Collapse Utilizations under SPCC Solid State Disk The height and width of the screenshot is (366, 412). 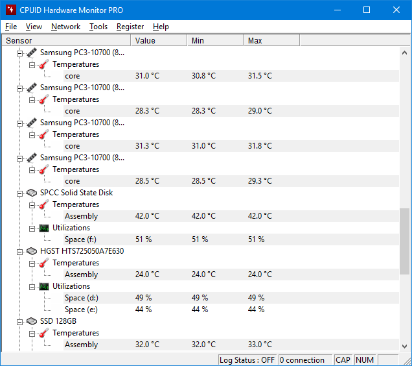pos(32,229)
